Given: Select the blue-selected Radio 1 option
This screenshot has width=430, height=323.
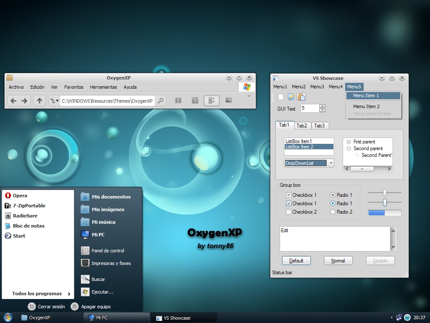Looking at the screenshot, I should pyautogui.click(x=333, y=204).
